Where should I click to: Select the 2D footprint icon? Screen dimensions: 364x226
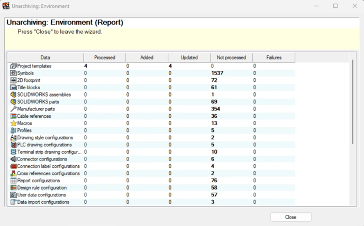(x=13, y=80)
